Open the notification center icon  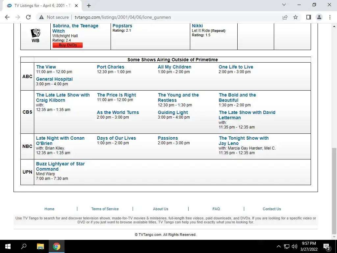coord(327,246)
